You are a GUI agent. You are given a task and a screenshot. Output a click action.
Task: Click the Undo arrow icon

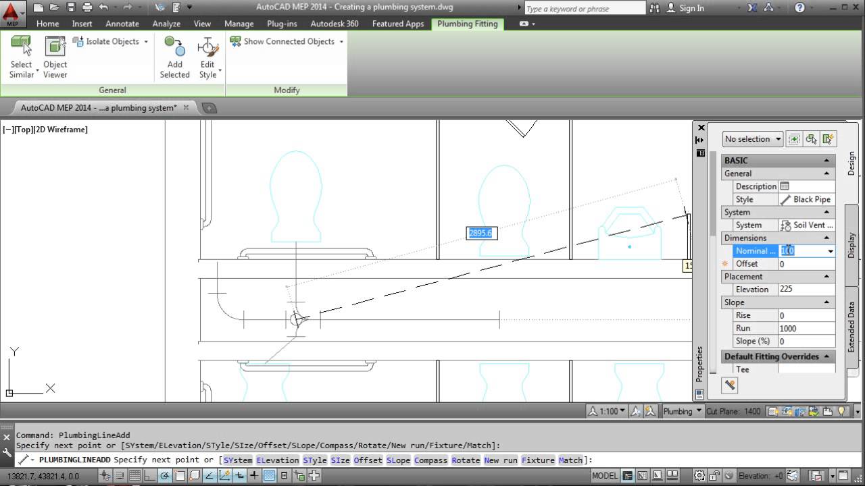(x=103, y=7)
